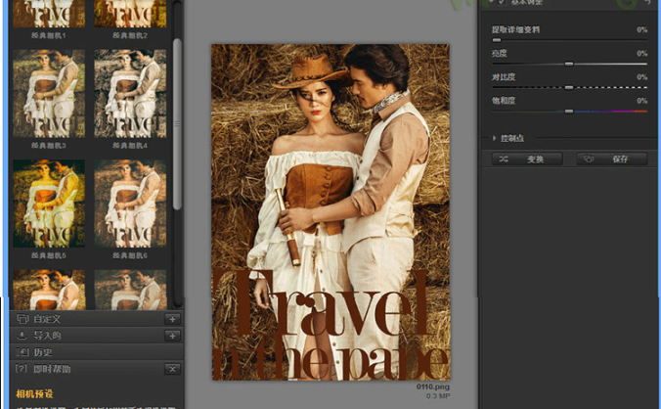This screenshot has width=661, height=409.
Task: Click the 导入的 imported presets icon
Action: pos(22,336)
